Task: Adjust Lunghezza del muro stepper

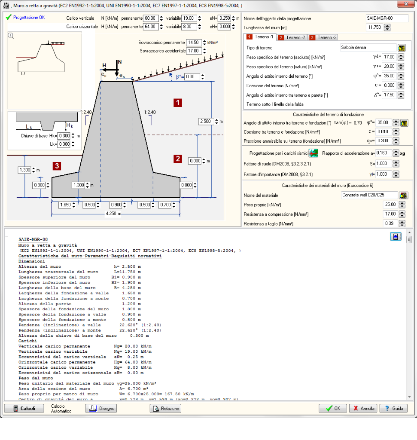Action: point(387,27)
